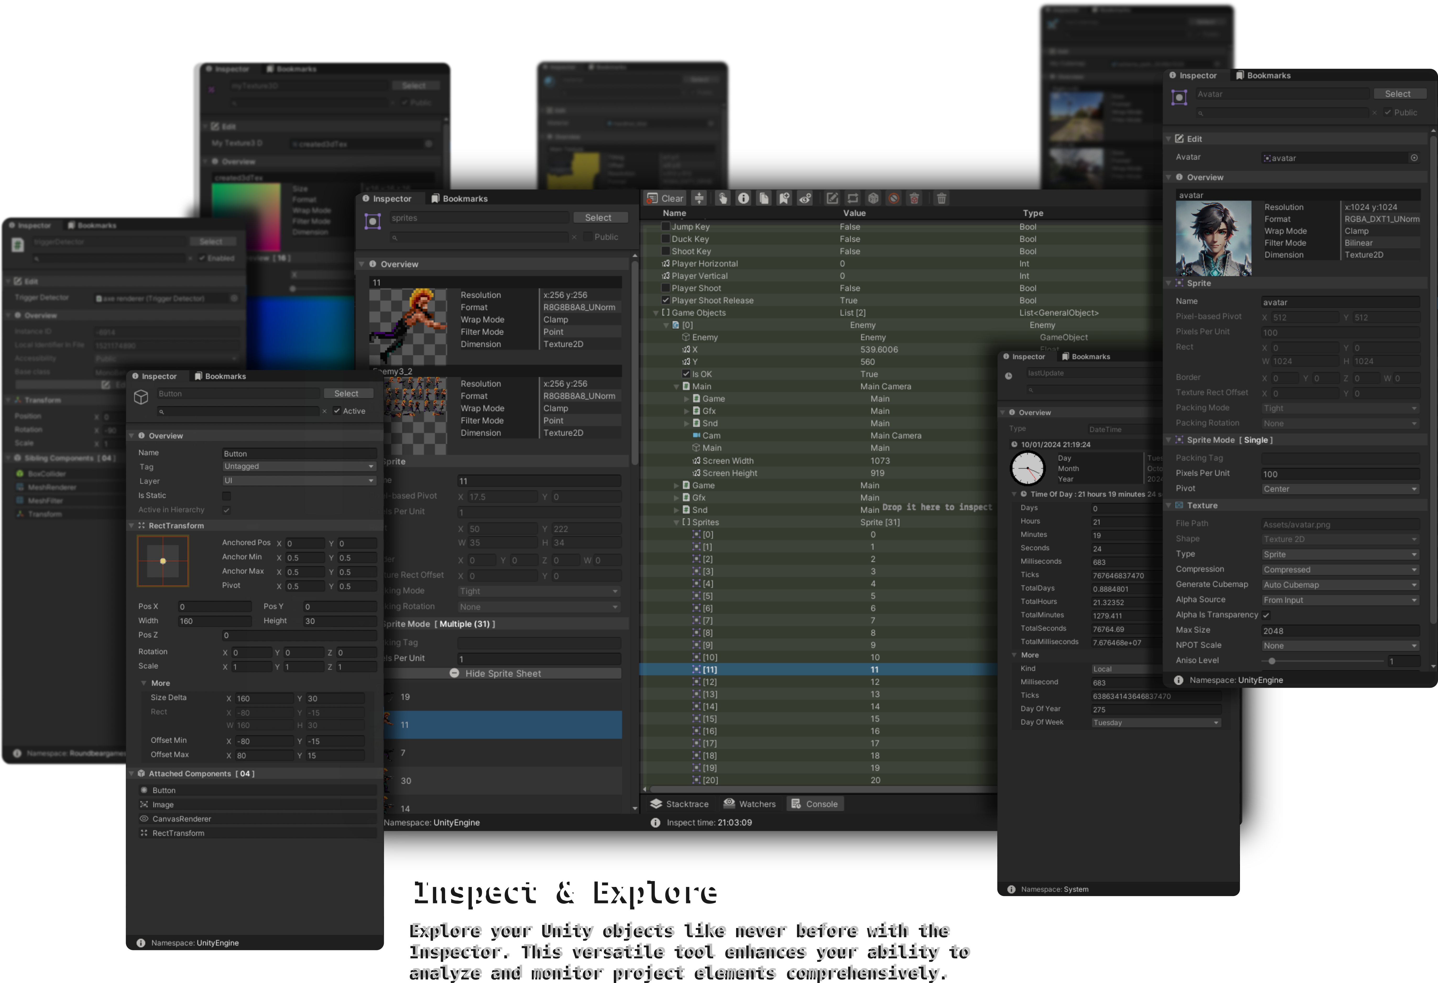The width and height of the screenshot is (1438, 983).
Task: Click the Avatar type icon in header
Action: pyautogui.click(x=1179, y=97)
